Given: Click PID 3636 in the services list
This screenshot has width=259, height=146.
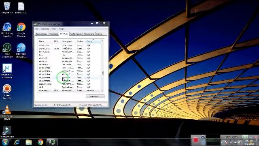Looking at the screenshot, I should [x=57, y=49].
